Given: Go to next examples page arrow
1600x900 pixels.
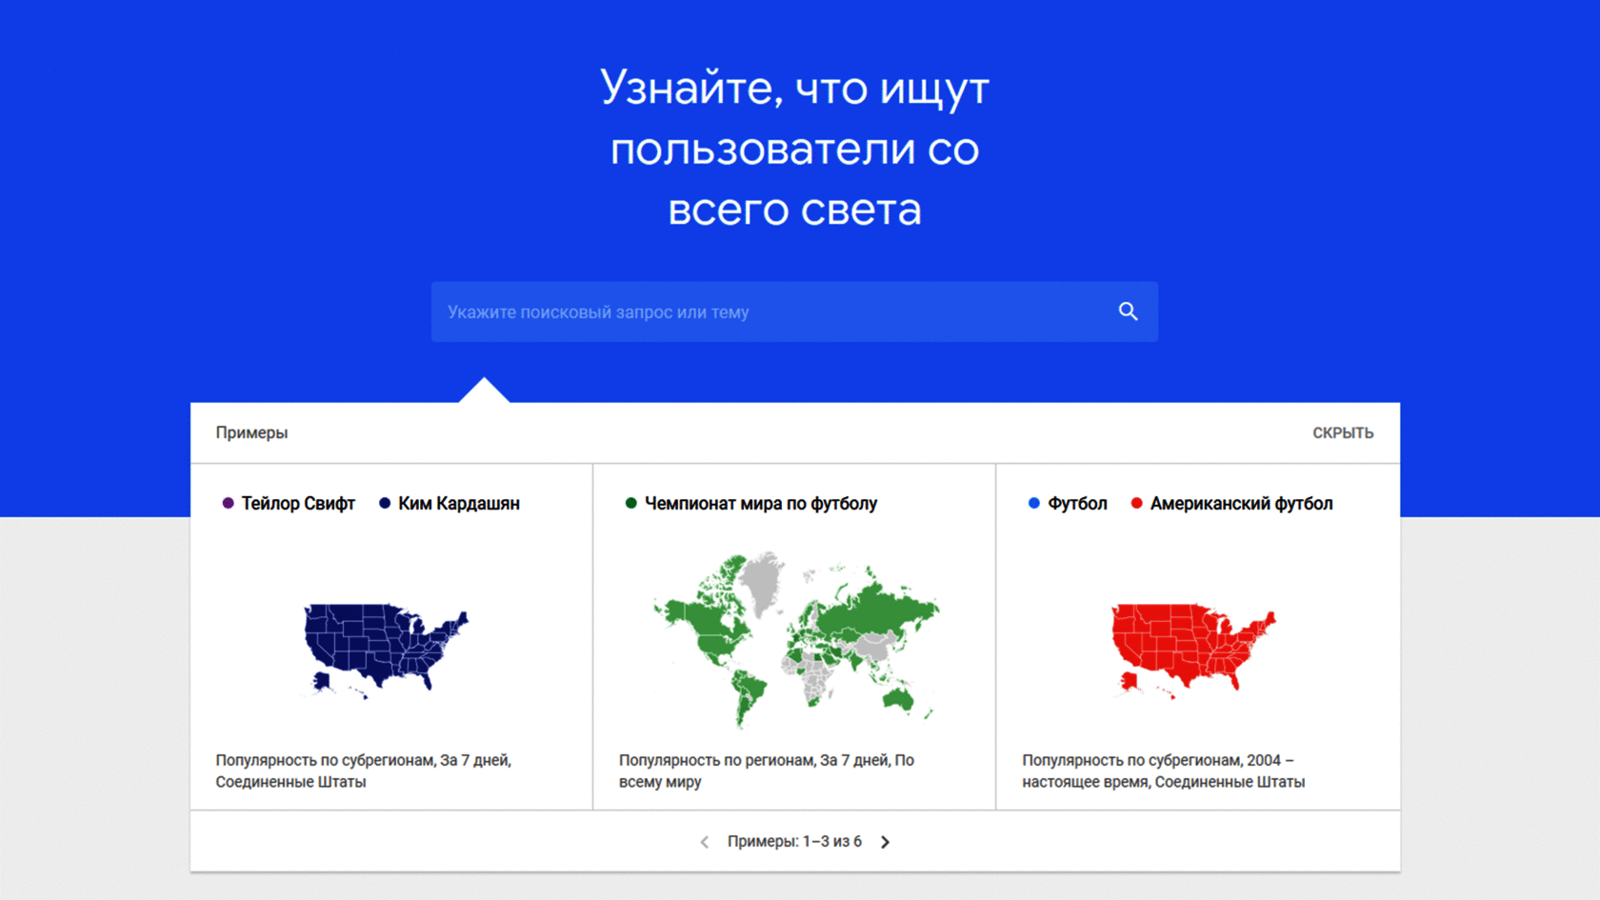Looking at the screenshot, I should [x=885, y=842].
